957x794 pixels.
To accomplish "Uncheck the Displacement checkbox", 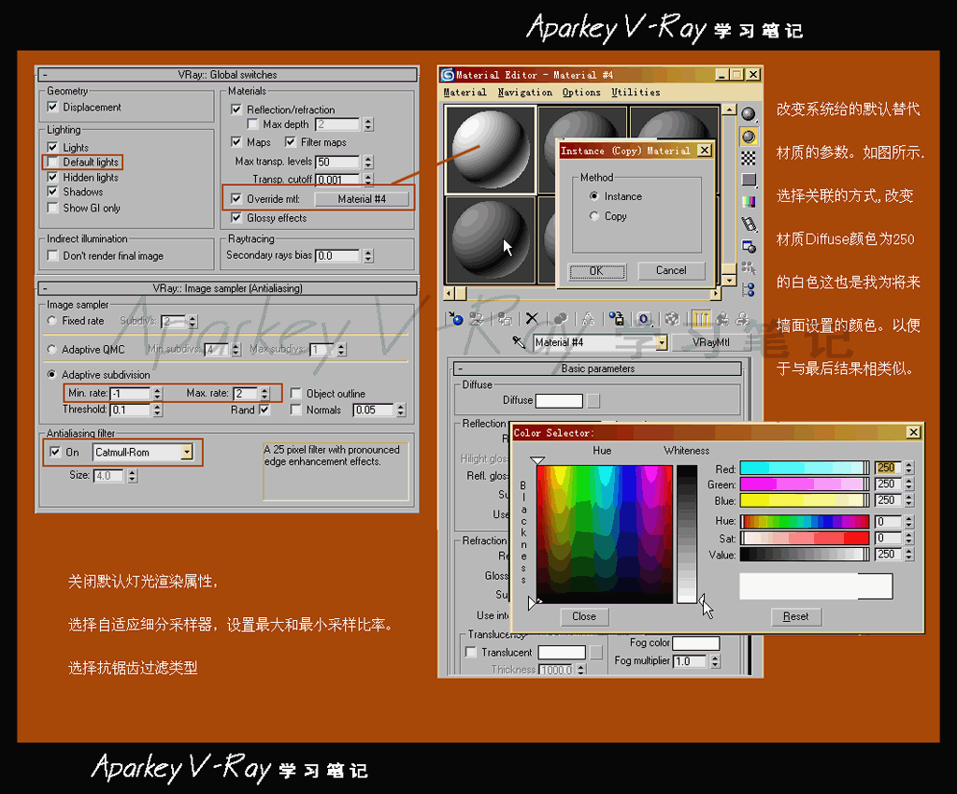I will point(52,107).
